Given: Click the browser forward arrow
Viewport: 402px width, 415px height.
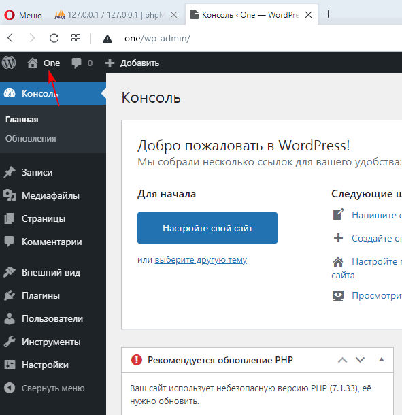Looking at the screenshot, I should click(x=32, y=38).
